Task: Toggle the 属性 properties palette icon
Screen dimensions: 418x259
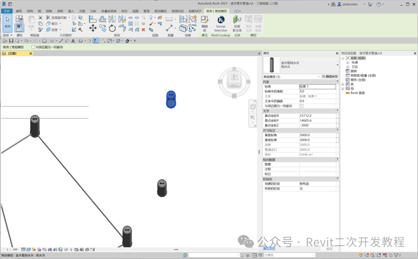Action: pyautogui.click(x=19, y=28)
